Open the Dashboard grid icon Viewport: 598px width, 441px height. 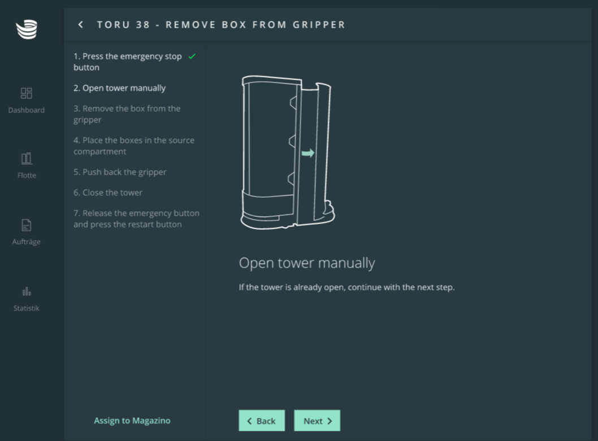[x=27, y=93]
